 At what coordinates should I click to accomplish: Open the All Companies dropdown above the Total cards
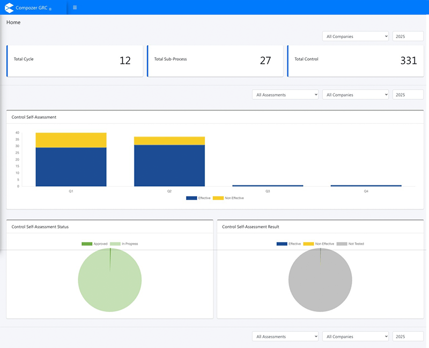click(x=355, y=37)
